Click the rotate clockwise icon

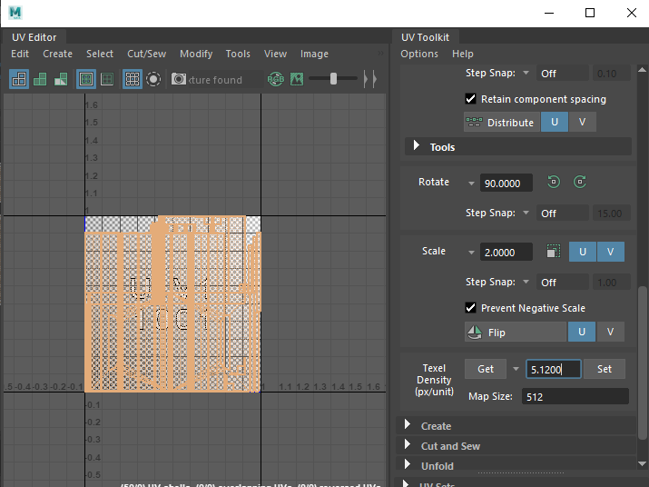tap(580, 183)
